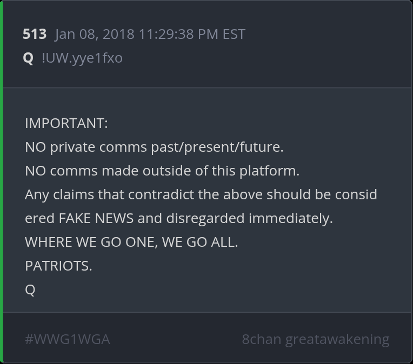The width and height of the screenshot is (413, 364).
Task: Click the NO private comms line
Action: (154, 147)
